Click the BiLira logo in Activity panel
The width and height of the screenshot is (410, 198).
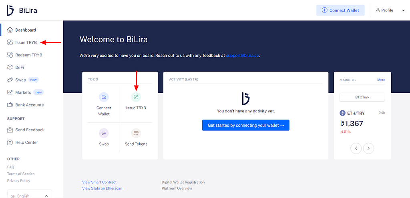[x=245, y=98]
